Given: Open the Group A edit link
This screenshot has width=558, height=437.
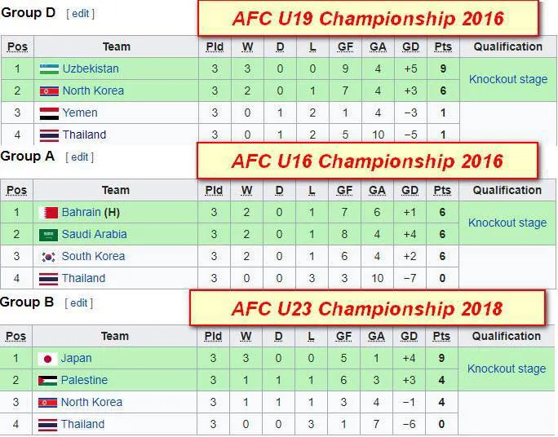Looking at the screenshot, I should click(x=79, y=157).
